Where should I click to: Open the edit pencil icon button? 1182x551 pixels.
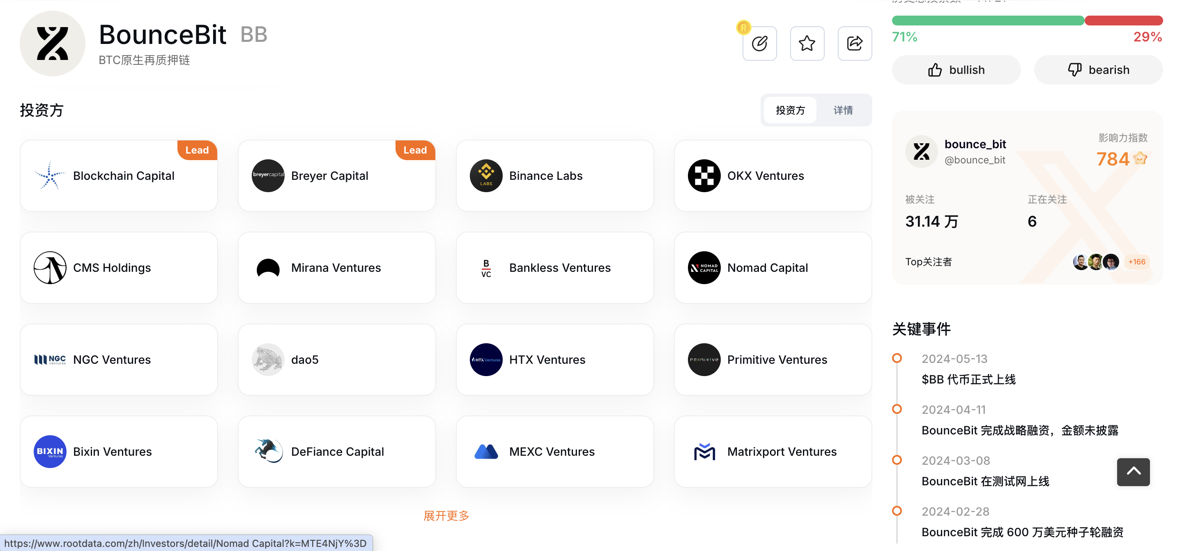point(759,44)
